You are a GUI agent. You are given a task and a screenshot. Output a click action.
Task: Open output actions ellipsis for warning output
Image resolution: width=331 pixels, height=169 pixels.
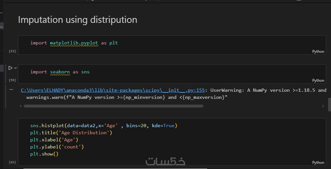11,89
